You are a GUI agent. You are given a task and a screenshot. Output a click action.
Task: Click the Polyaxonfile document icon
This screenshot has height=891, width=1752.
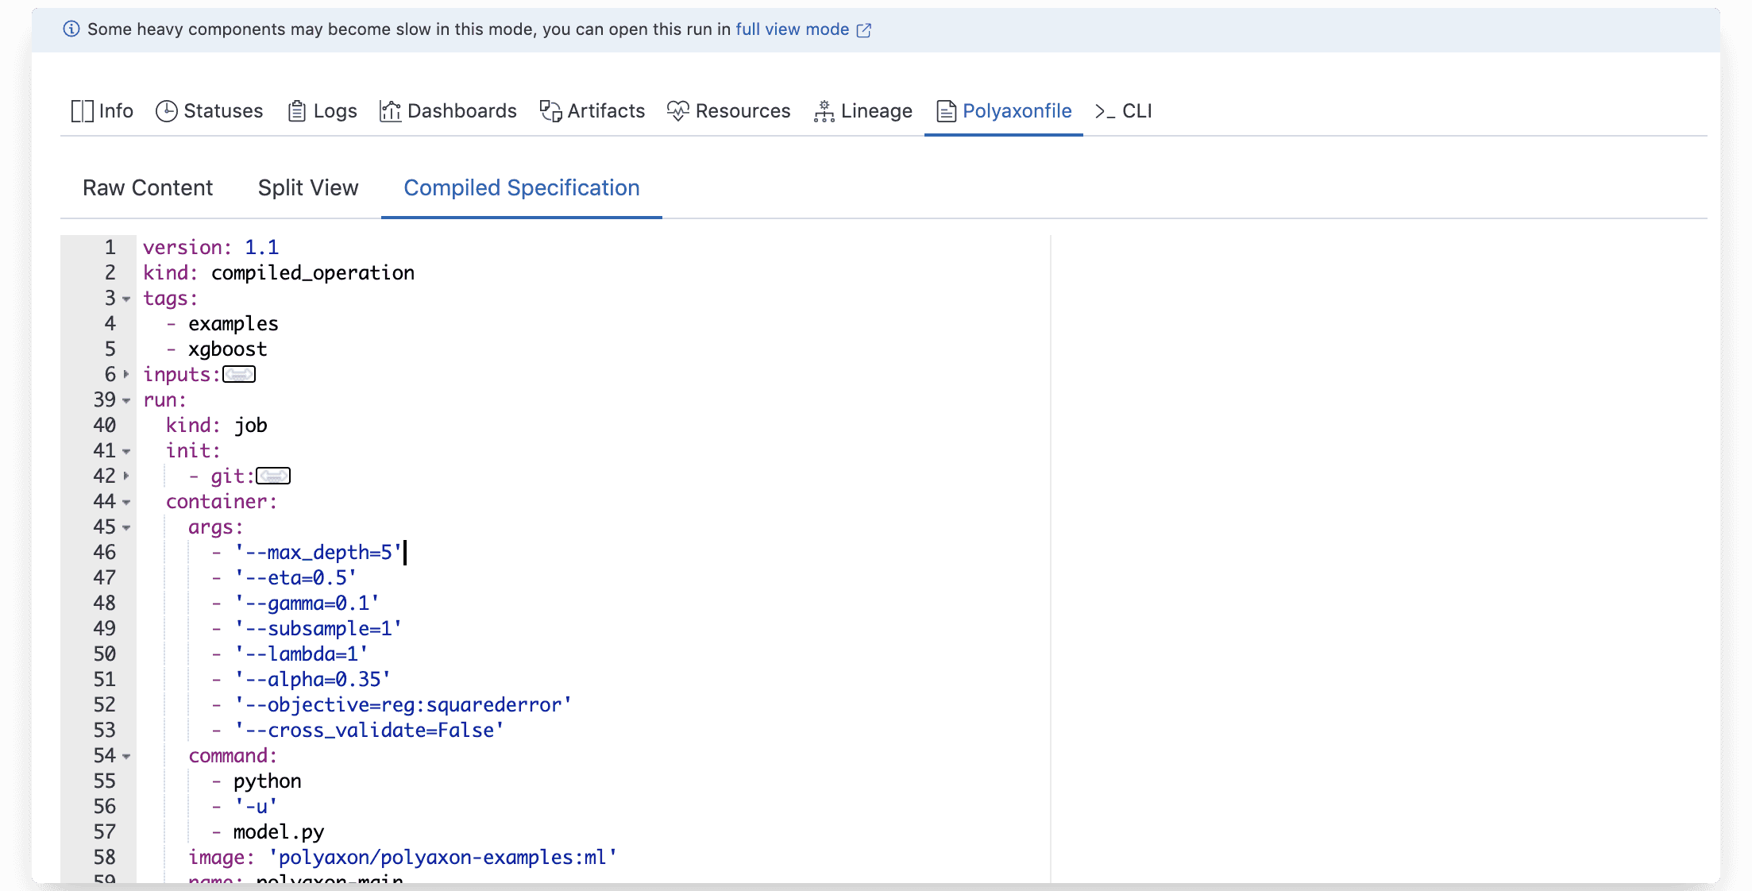coord(945,112)
